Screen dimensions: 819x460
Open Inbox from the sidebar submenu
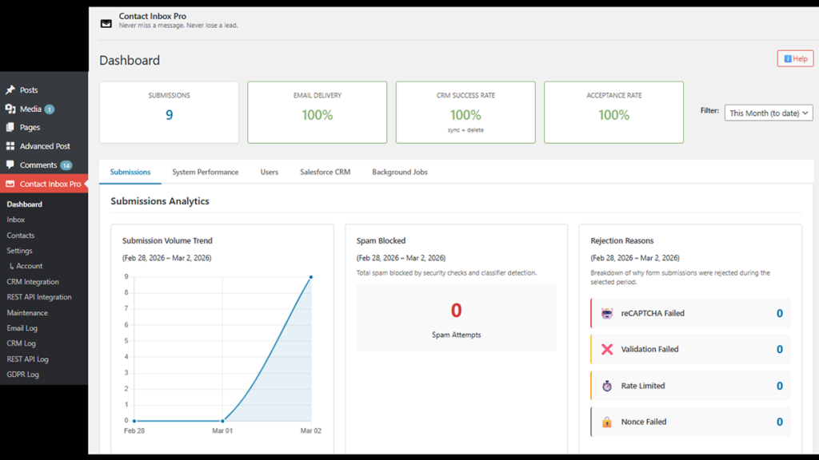pyautogui.click(x=16, y=220)
